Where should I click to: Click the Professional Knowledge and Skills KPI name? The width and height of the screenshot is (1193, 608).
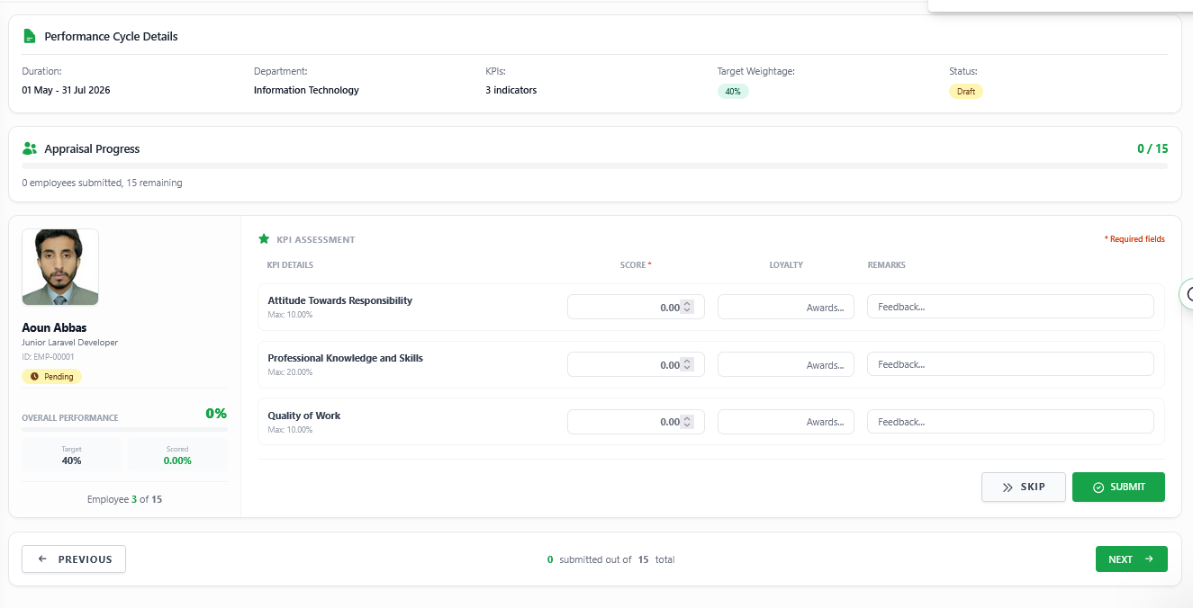(x=345, y=358)
